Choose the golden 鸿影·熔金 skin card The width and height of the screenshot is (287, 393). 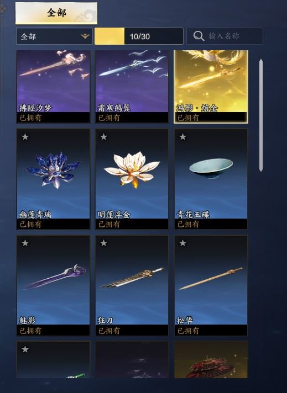pos(211,87)
